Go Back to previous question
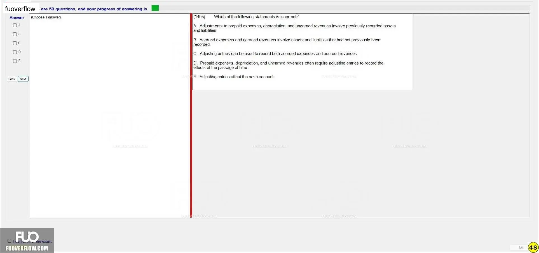The image size is (539, 253). (12, 79)
